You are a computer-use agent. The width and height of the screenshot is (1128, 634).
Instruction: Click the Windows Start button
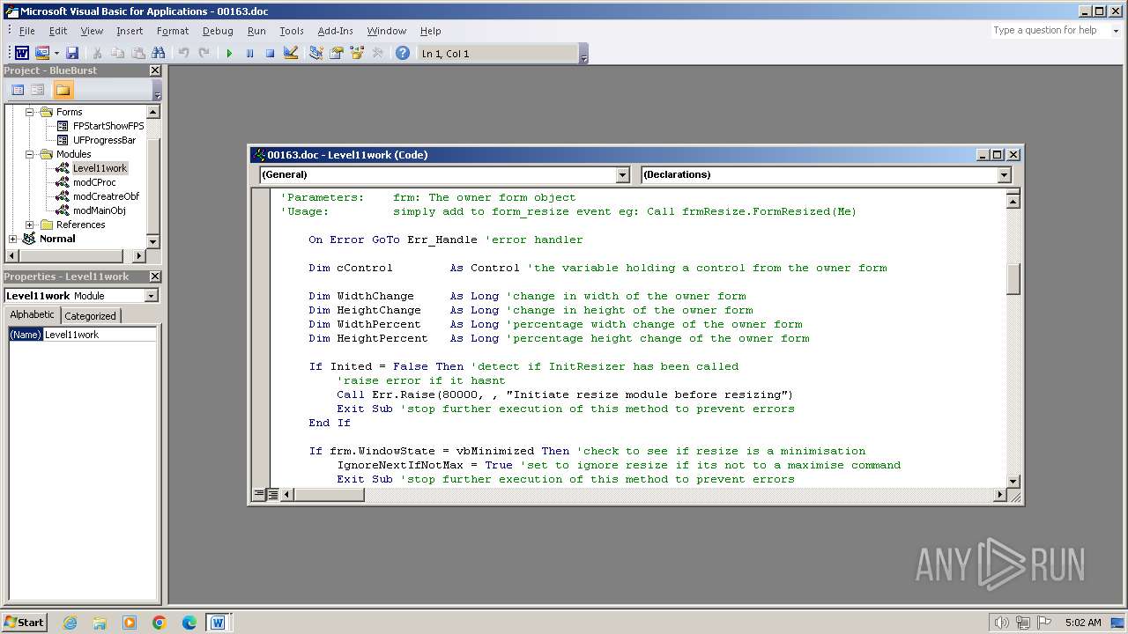(x=25, y=623)
